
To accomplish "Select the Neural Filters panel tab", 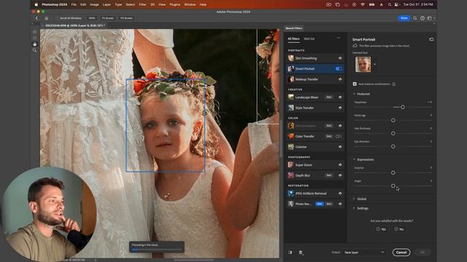I will pyautogui.click(x=294, y=28).
